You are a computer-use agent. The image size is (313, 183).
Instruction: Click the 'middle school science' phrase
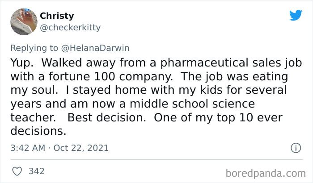(x=203, y=104)
